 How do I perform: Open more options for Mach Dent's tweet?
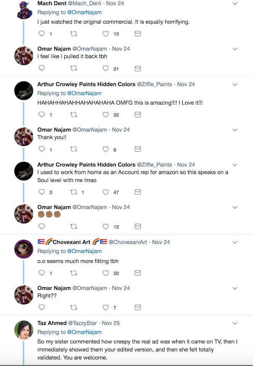235,3
